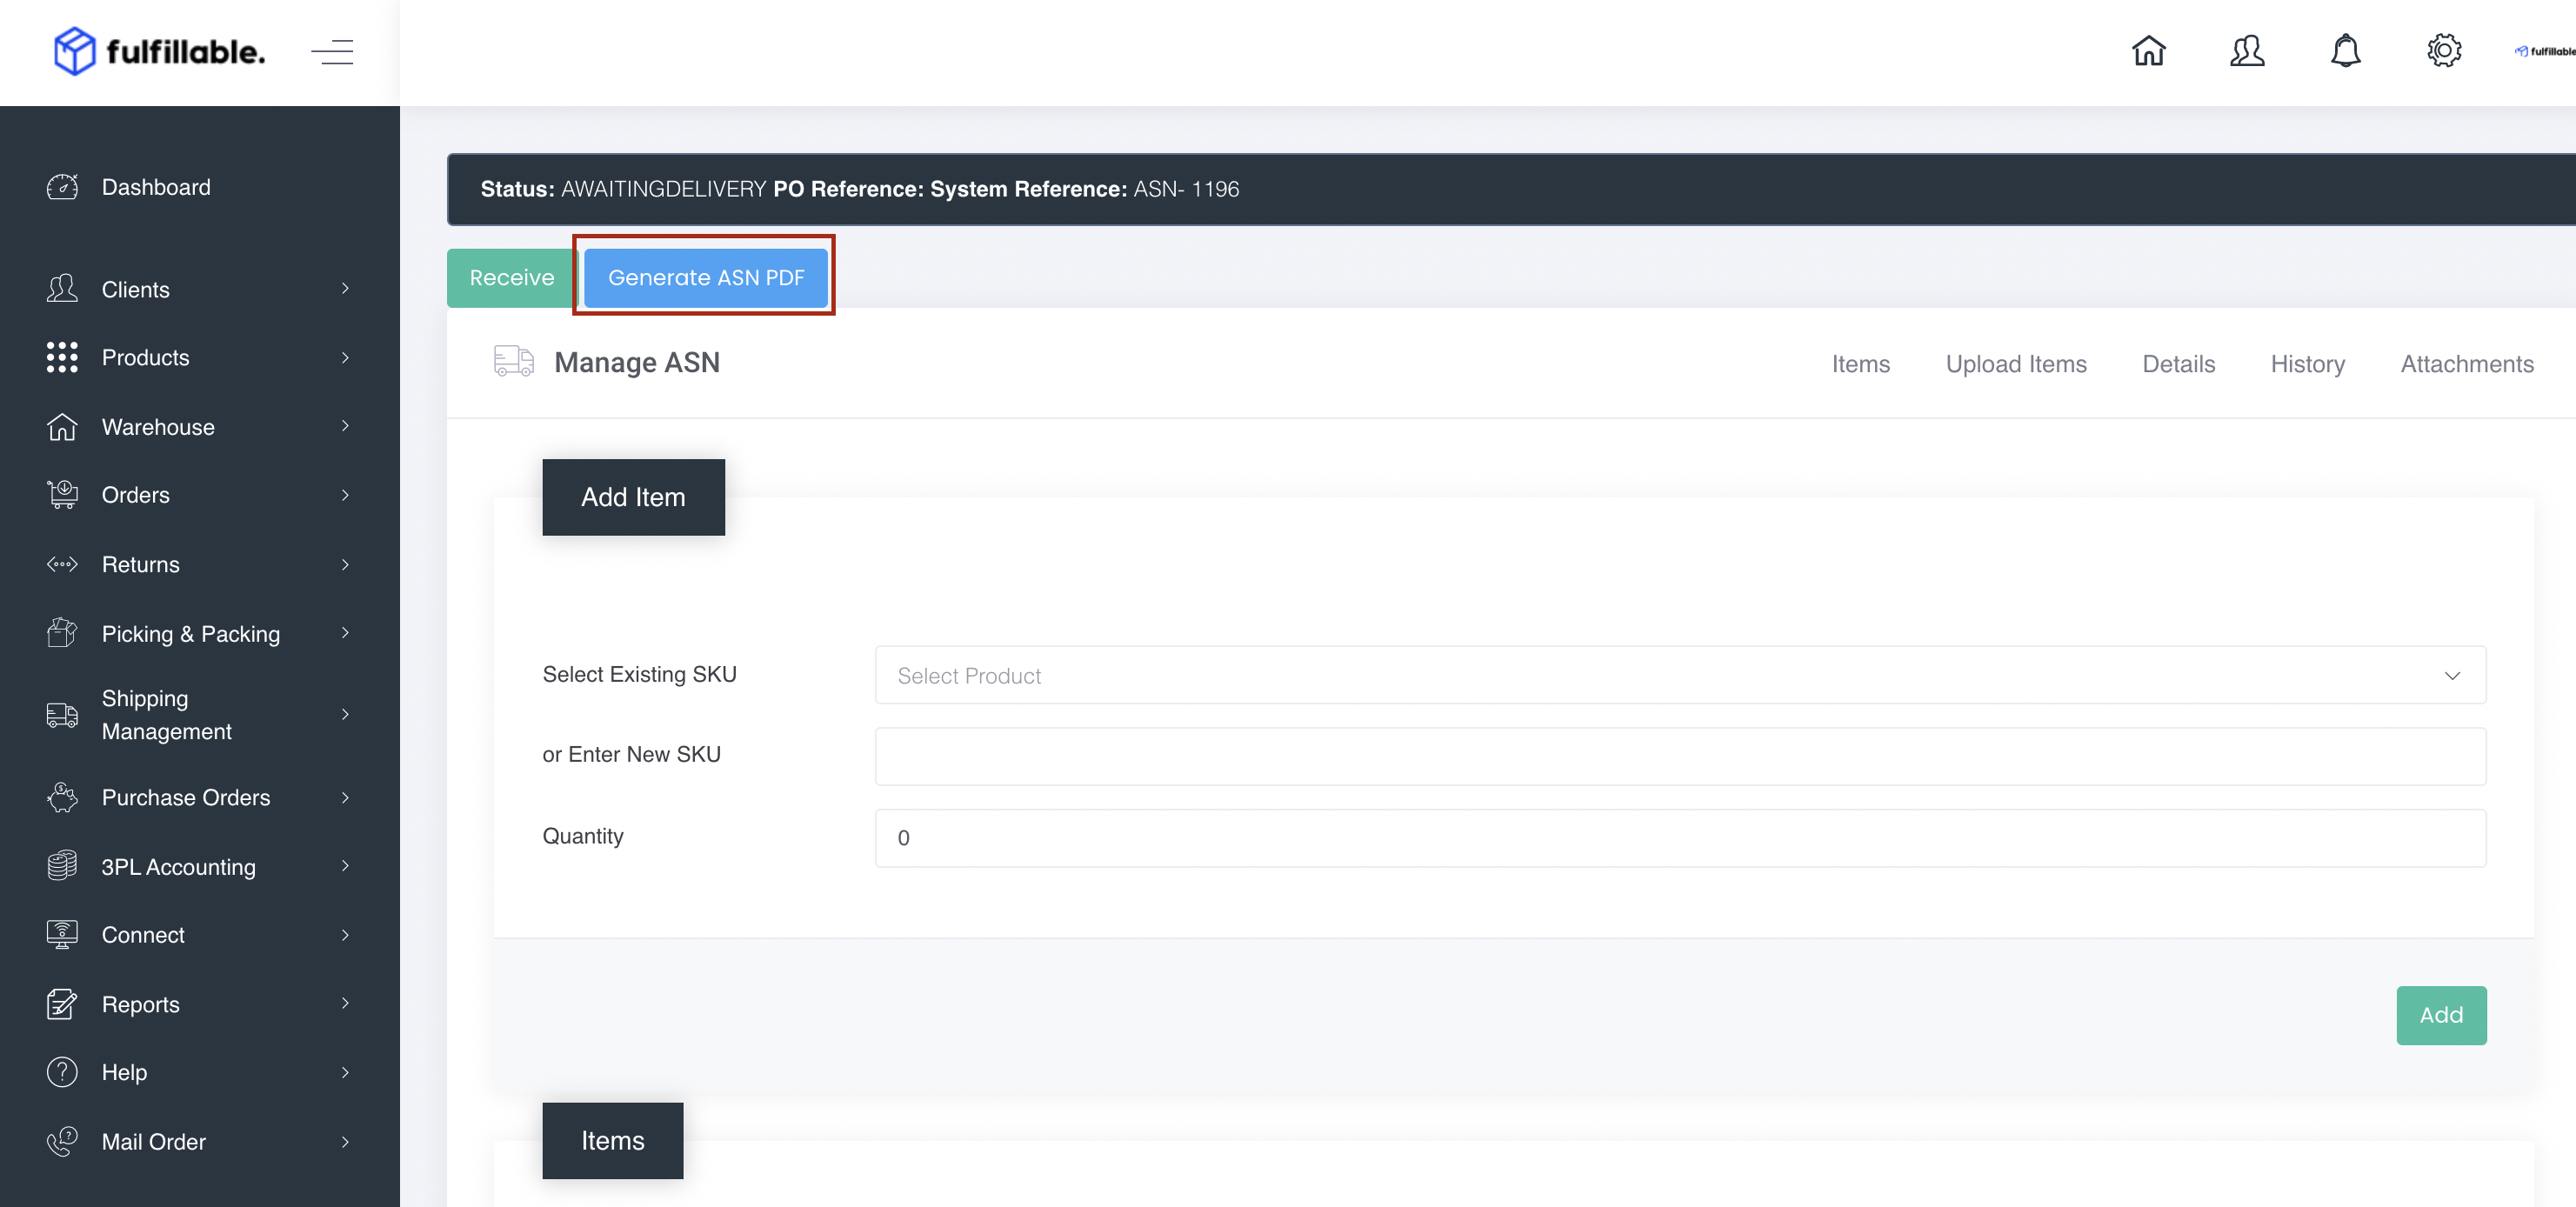Click the Products grid dots icon

point(62,357)
